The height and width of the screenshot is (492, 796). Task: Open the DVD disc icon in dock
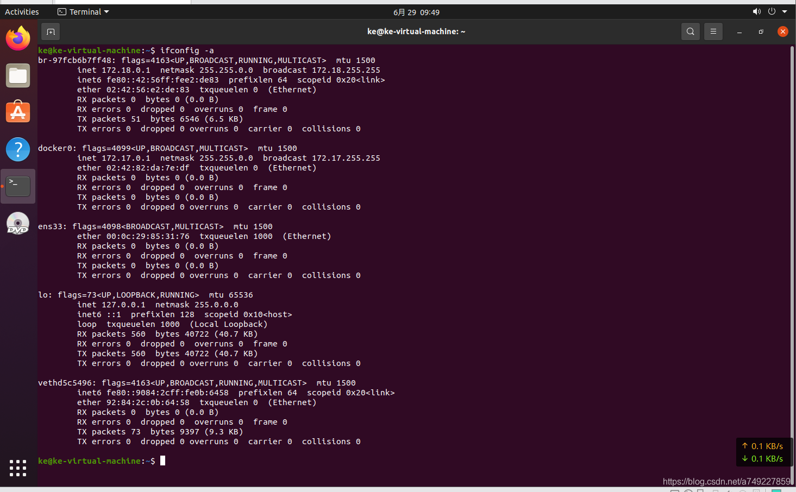pyautogui.click(x=18, y=223)
